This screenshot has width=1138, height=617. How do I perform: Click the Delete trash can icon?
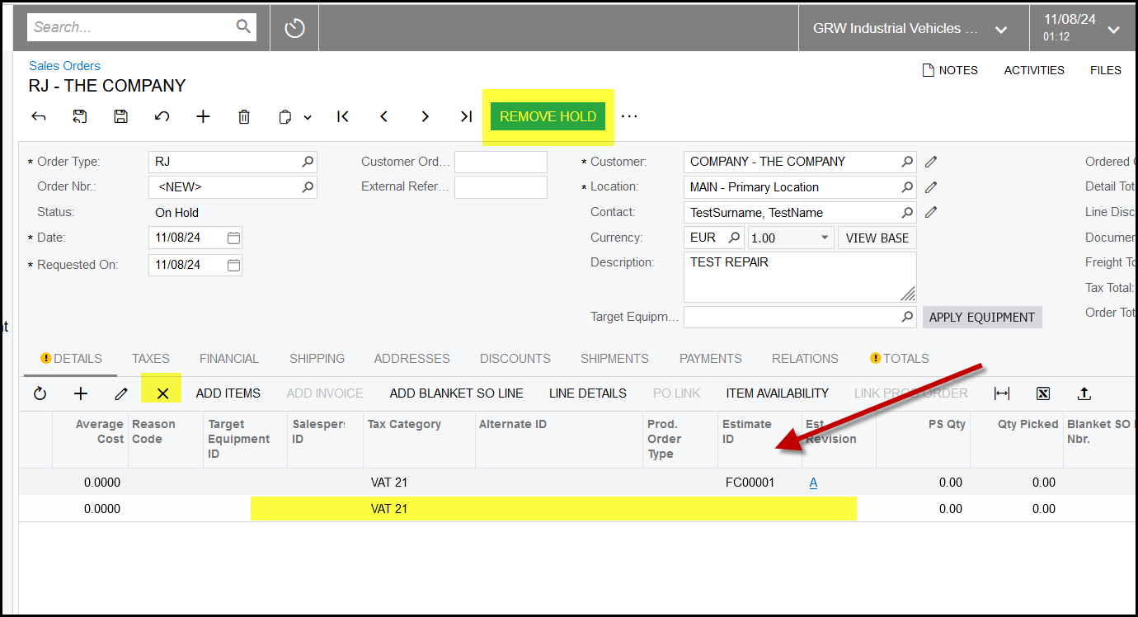[x=244, y=116]
